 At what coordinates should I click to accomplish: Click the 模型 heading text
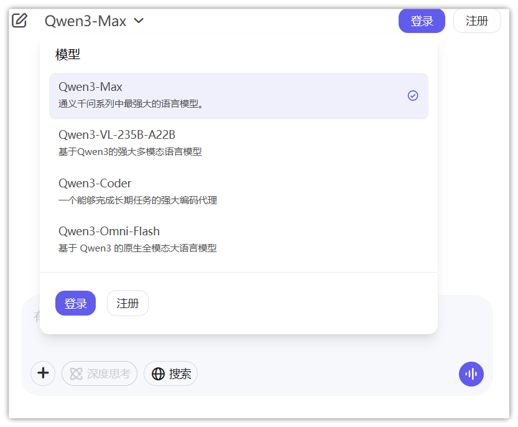[68, 54]
